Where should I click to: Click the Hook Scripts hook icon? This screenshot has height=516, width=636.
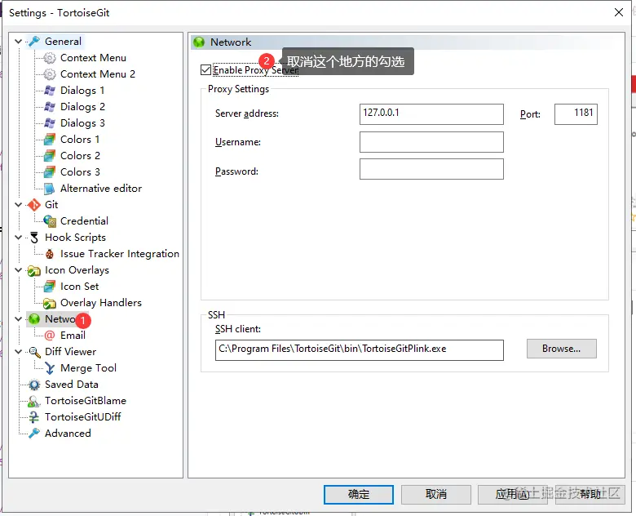point(34,238)
